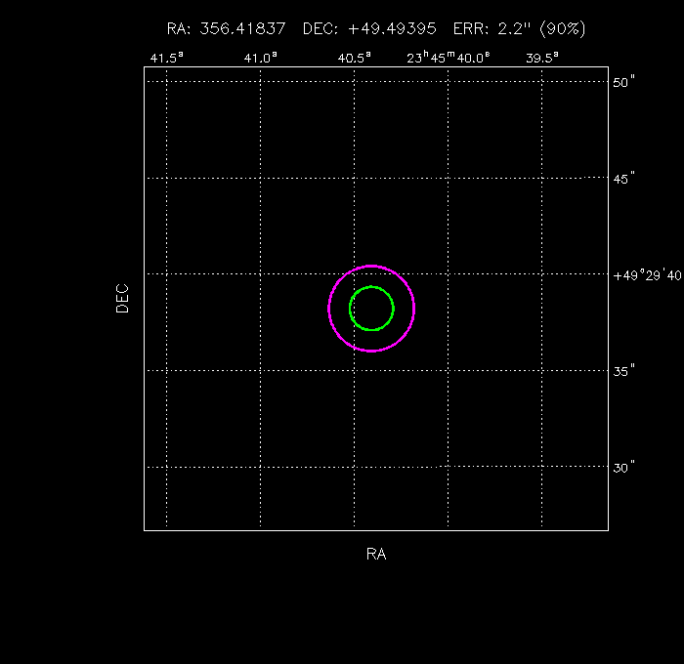The width and height of the screenshot is (684, 664).
Task: Click the 35" declination tick label
Action: click(x=623, y=371)
